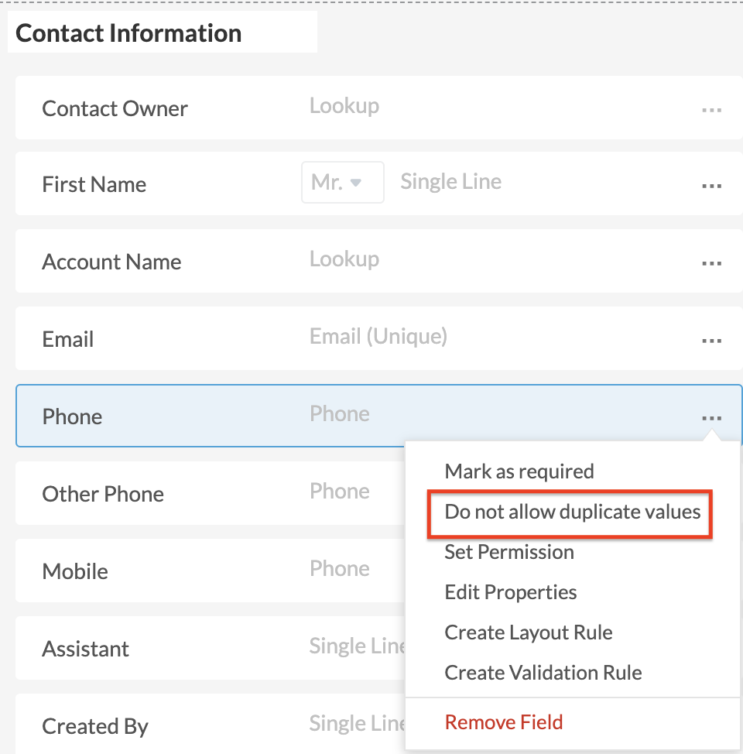Image resolution: width=743 pixels, height=754 pixels.
Task: Open options menu for Account Name field
Action: tap(711, 263)
